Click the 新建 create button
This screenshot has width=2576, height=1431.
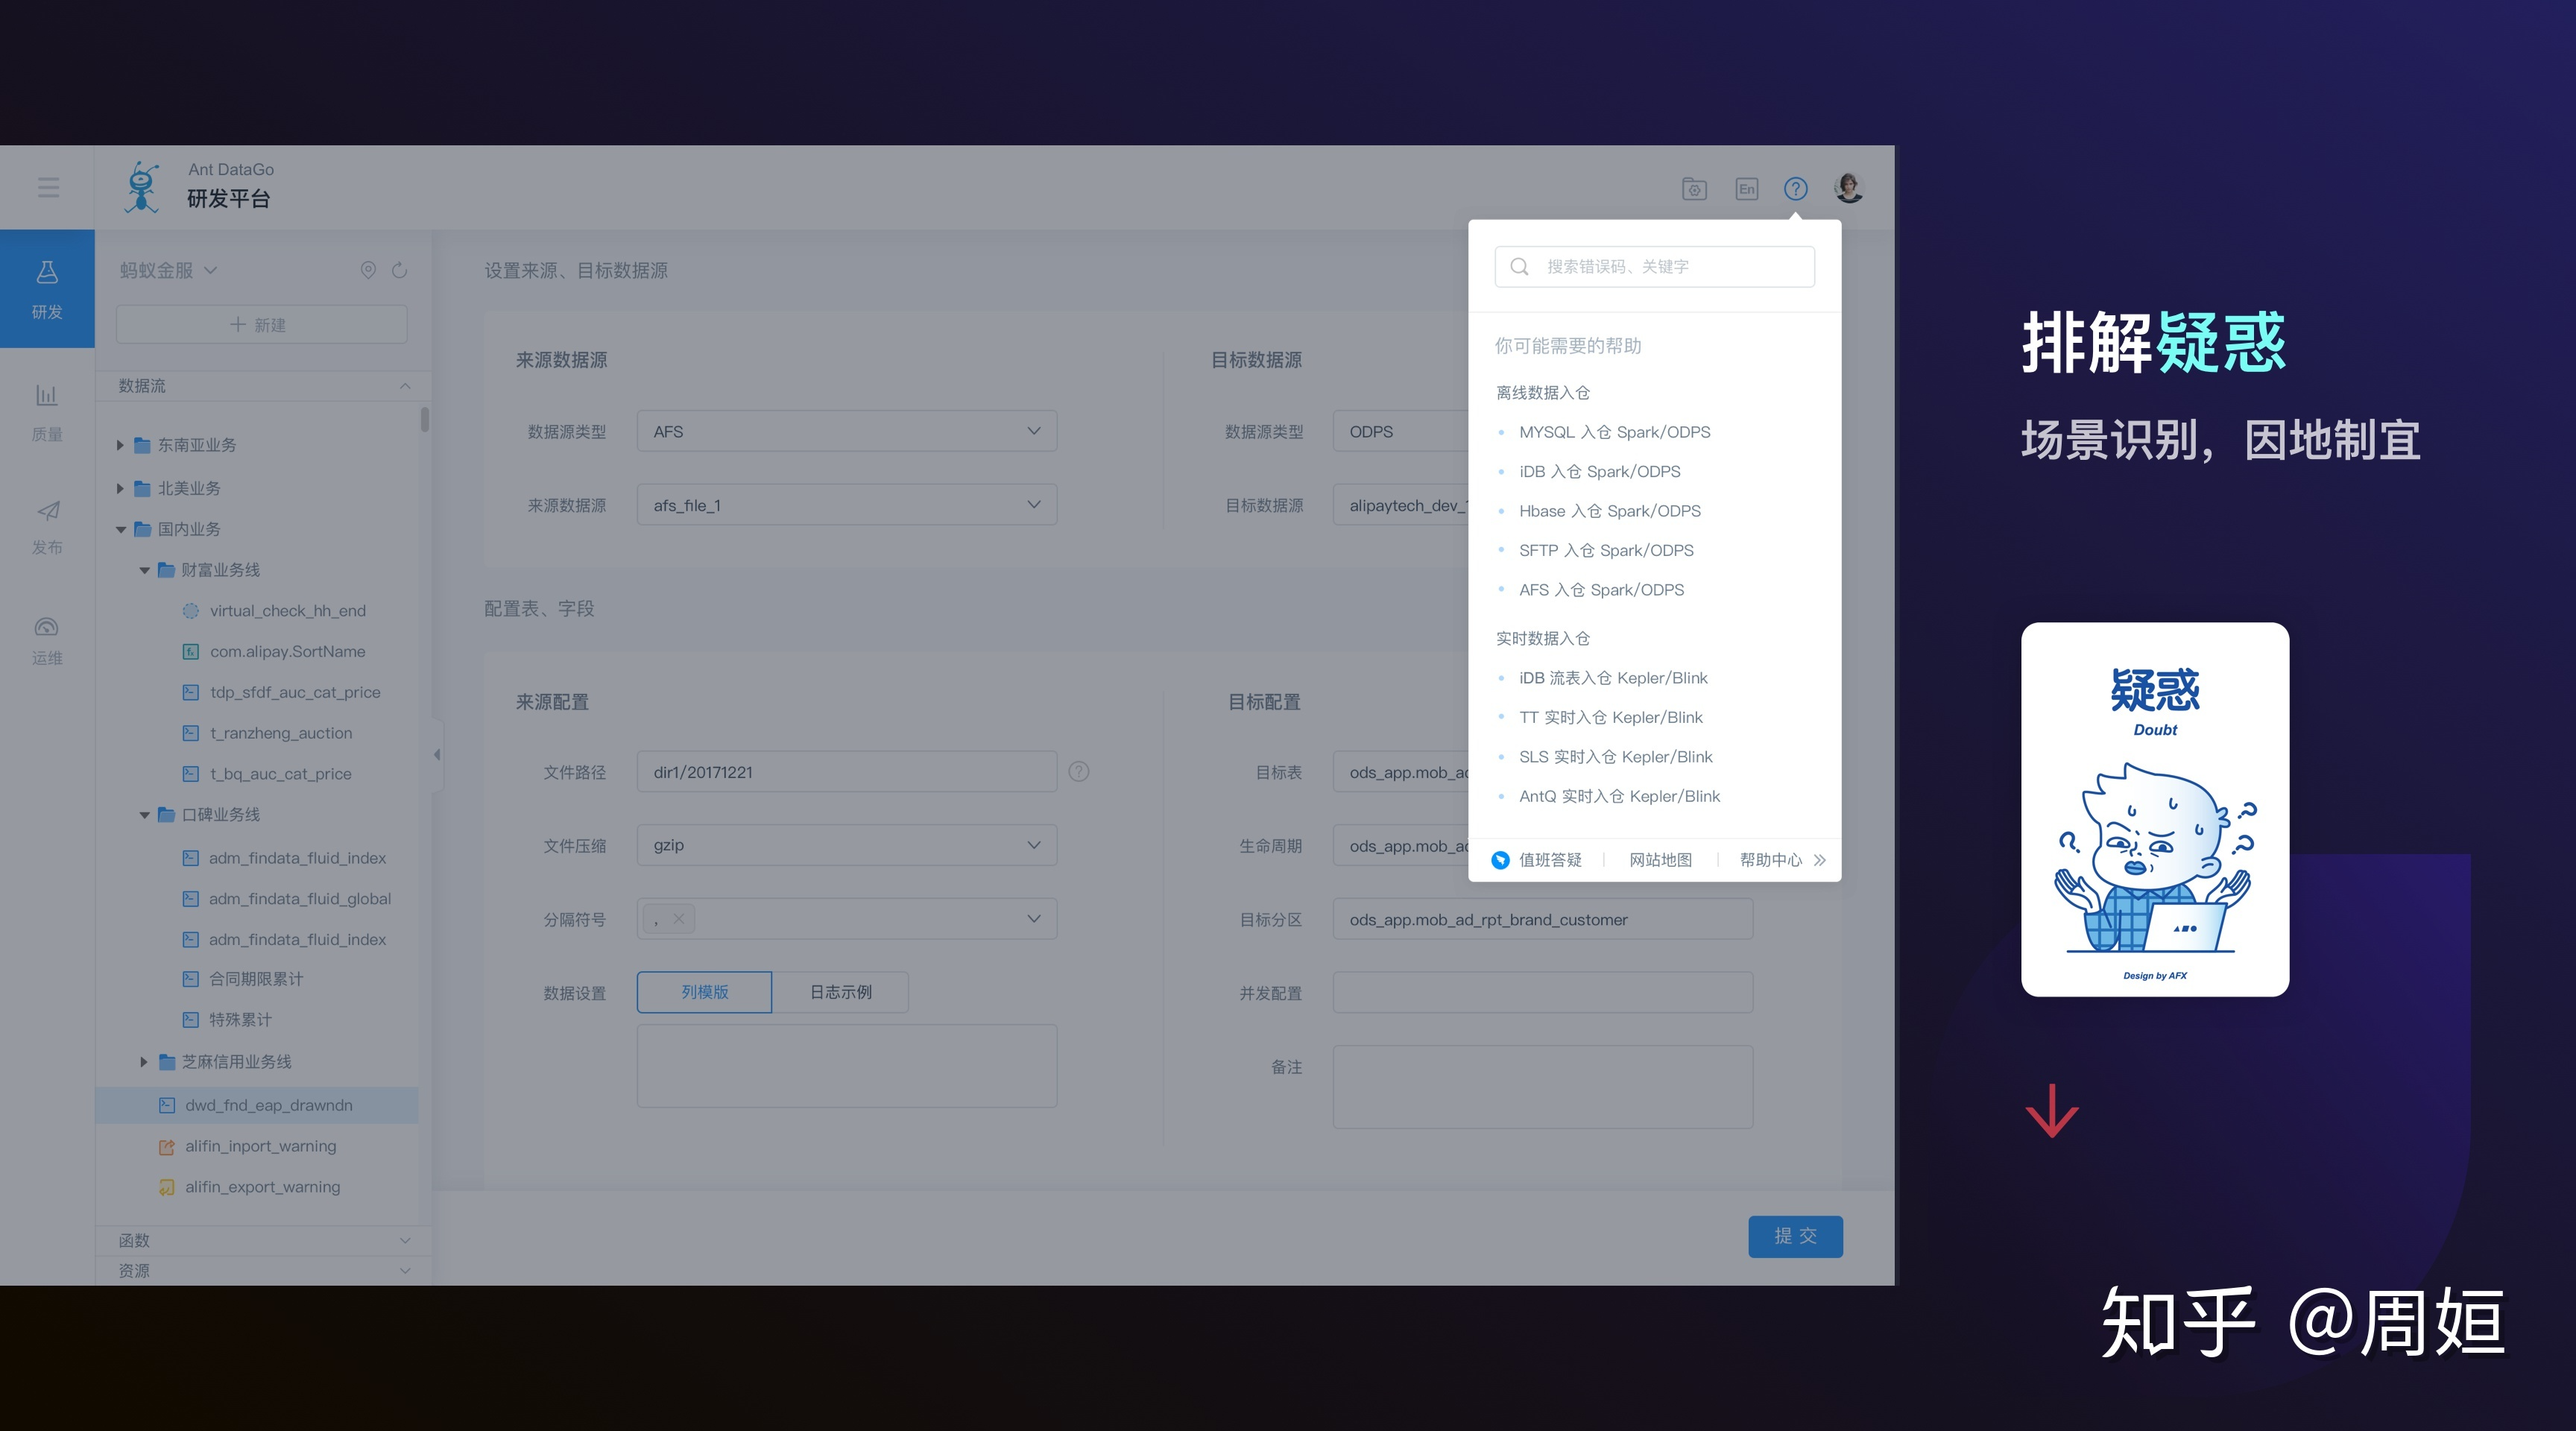tap(261, 325)
